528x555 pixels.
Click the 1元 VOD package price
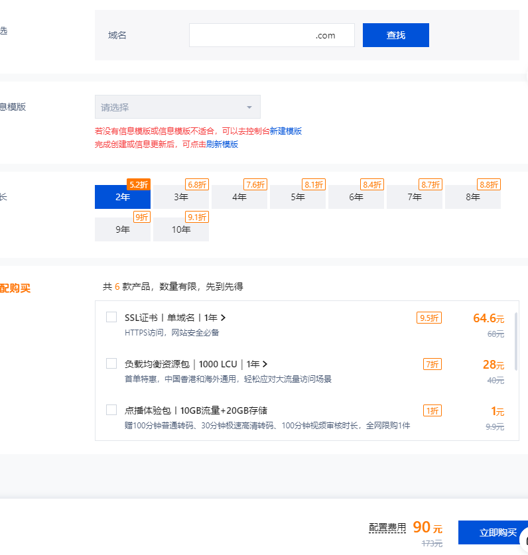tap(497, 411)
